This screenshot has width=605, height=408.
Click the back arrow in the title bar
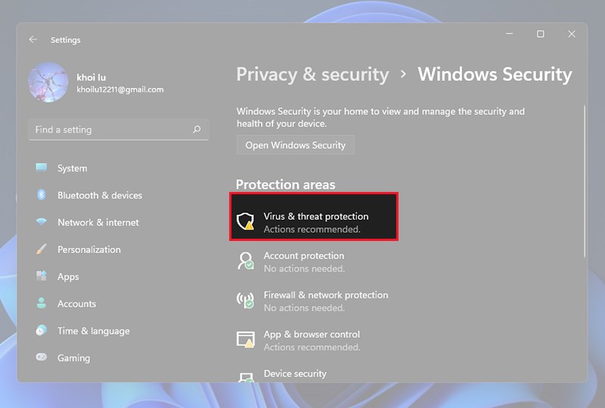[33, 39]
